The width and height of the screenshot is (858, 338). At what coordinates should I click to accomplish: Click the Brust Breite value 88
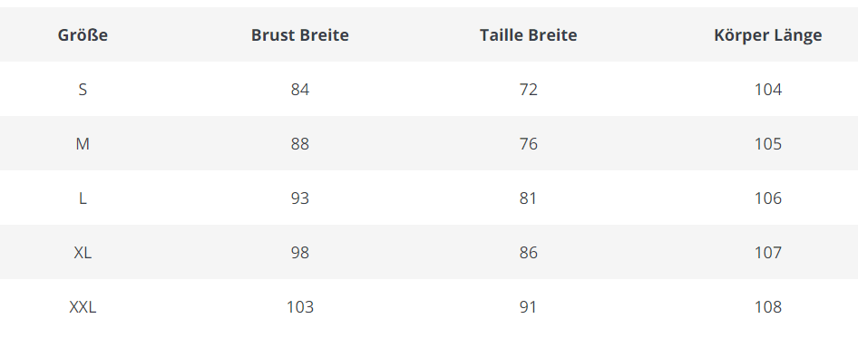[300, 144]
